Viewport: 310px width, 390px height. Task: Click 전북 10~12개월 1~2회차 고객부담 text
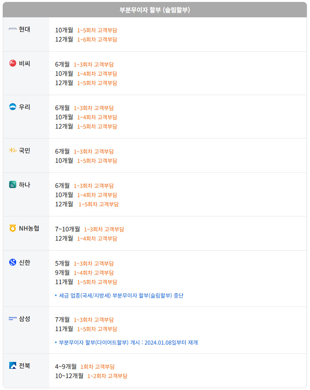[107, 376]
